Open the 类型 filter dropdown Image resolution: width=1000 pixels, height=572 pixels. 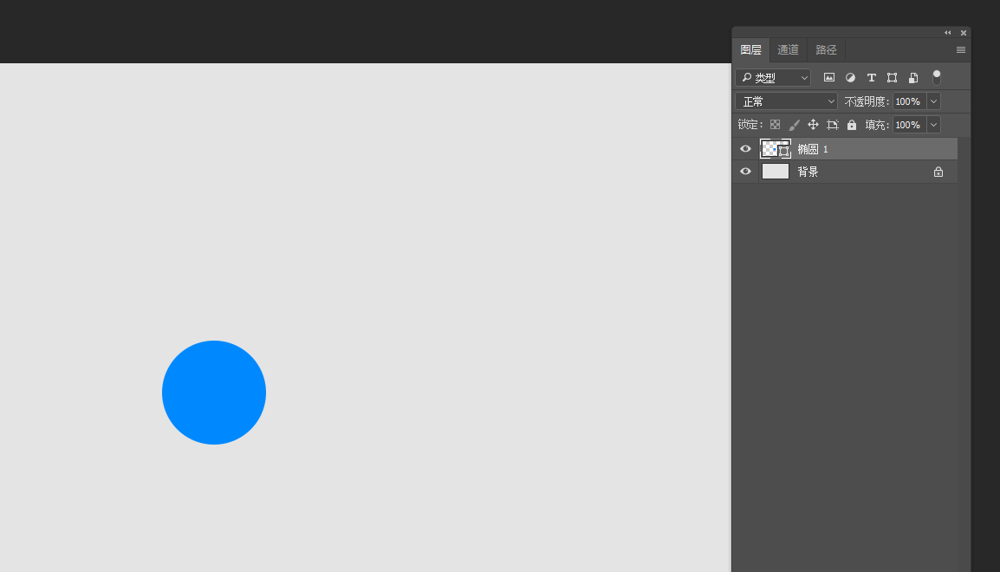click(x=773, y=78)
